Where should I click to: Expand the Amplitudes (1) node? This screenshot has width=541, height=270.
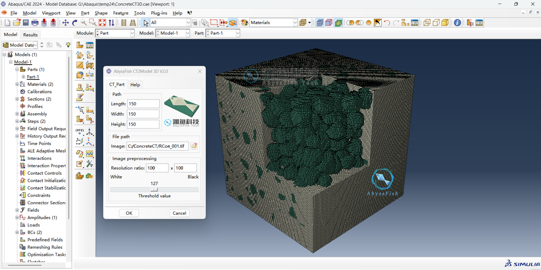(x=17, y=218)
